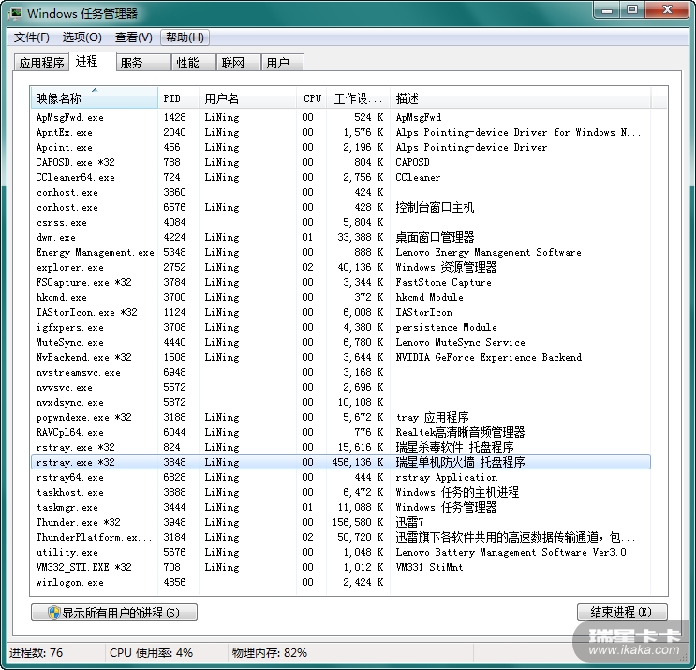Select NvBackend.exe *32 process
Image resolution: width=696 pixels, height=670 pixels.
coord(341,357)
